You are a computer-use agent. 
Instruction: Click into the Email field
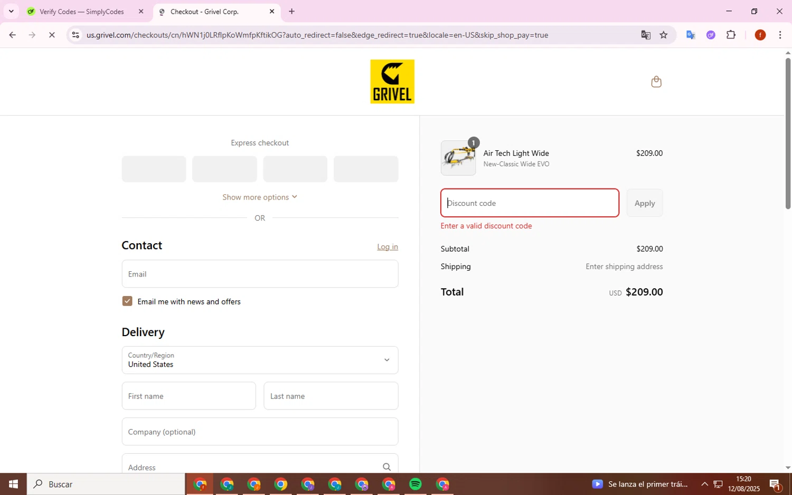[260, 273]
